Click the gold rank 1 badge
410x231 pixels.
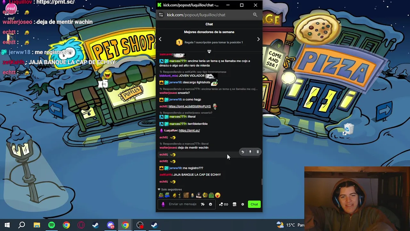click(x=179, y=42)
